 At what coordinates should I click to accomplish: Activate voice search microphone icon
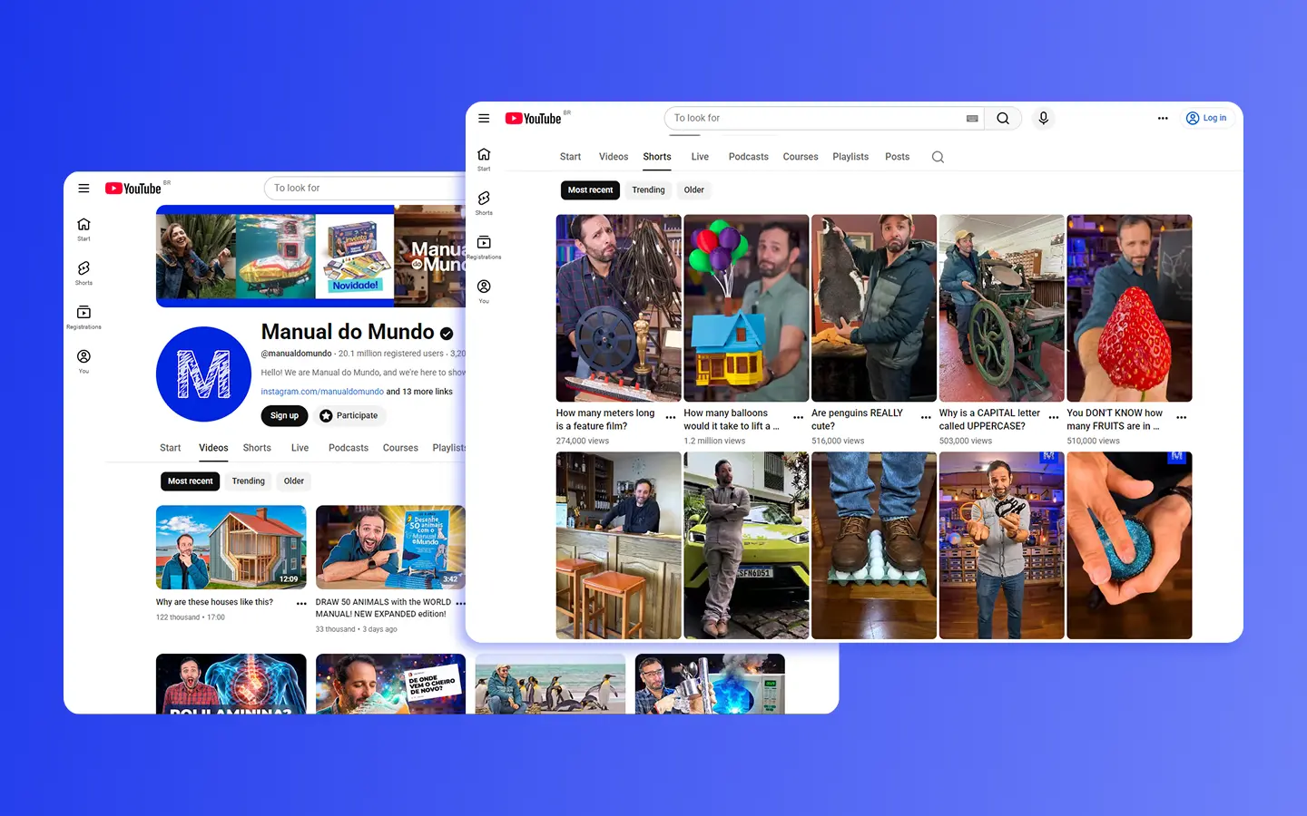1044,118
